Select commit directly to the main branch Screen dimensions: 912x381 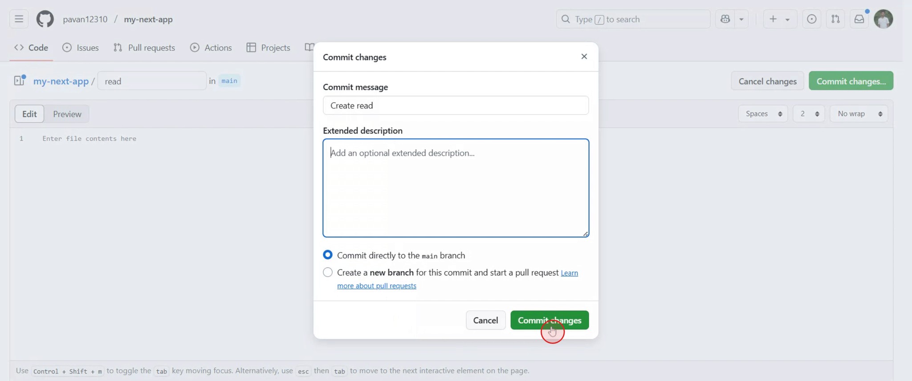point(328,254)
